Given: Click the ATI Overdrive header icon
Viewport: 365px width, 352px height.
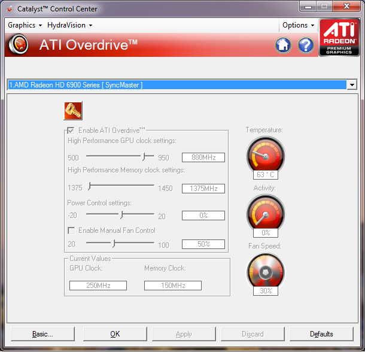Looking at the screenshot, I should (20, 45).
